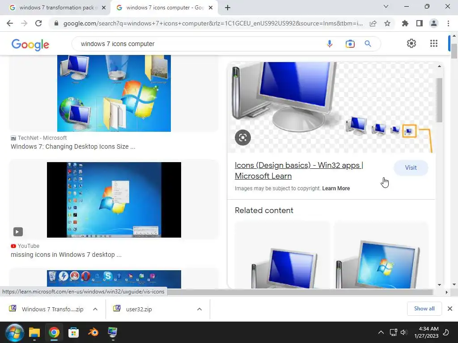The height and width of the screenshot is (343, 458).
Task: Bookmark this page with the star icon
Action: pos(387,23)
